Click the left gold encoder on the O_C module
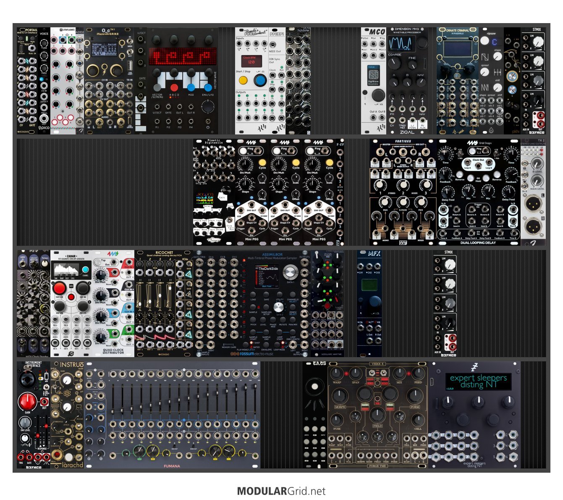 [93, 70]
